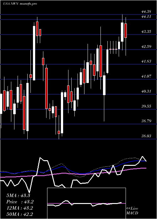Click the 50MA : 42.2 readout

click(19, 214)
